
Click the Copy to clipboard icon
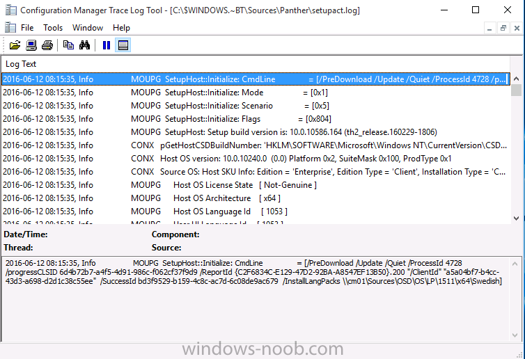pos(69,45)
